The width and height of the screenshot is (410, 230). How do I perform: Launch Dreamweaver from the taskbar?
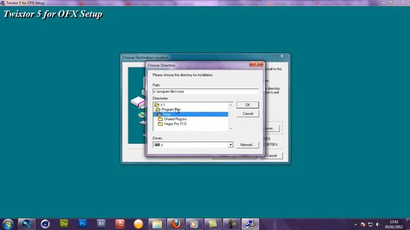[x=64, y=224]
